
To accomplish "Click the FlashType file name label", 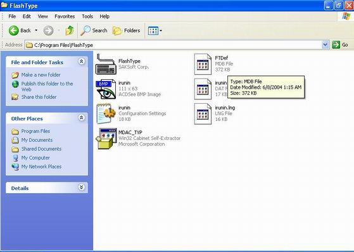I will 129,61.
